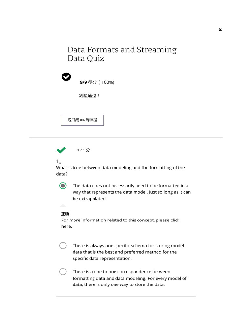This screenshot has height=336, width=252.
Task: Click the black quiz-passed checkmark icon
Action: (66, 77)
